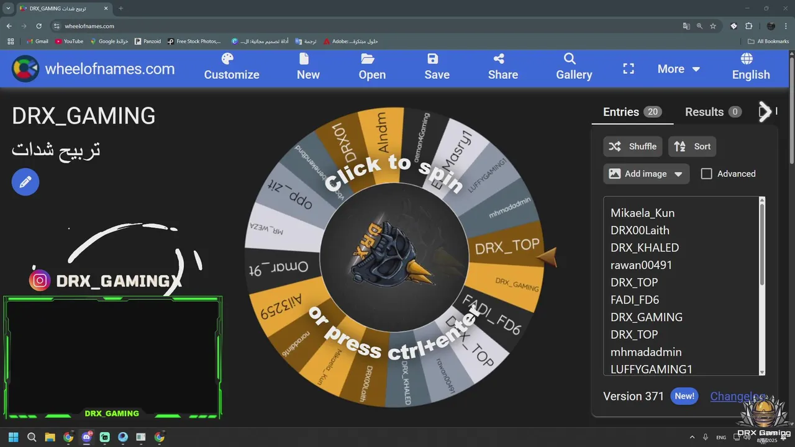Open File Explorer from taskbar
The height and width of the screenshot is (447, 795).
click(50, 437)
